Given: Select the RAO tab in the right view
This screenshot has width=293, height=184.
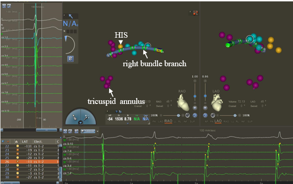Looking at the screenshot, I should (x=226, y=121).
